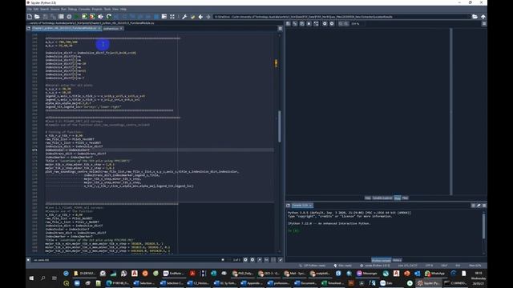Open the working directory path dropdown
513x288 pixels.
coord(468,16)
